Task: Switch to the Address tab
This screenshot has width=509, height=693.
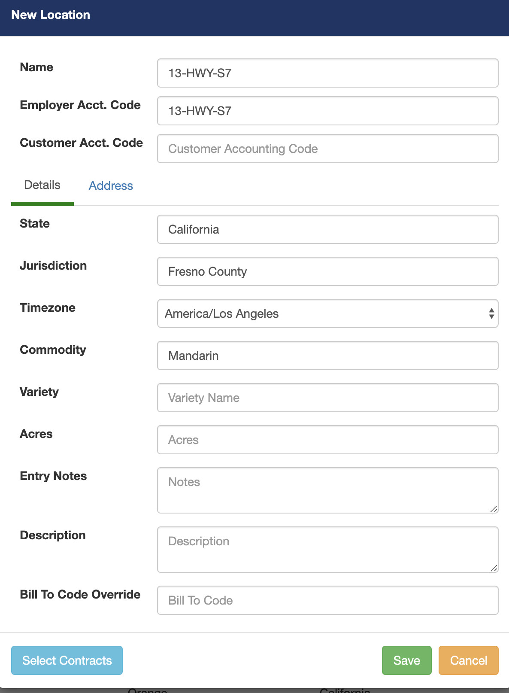Action: (x=111, y=185)
